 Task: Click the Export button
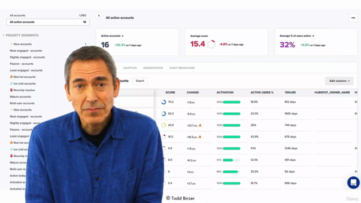pos(140,81)
